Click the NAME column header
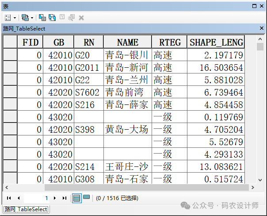 pos(127,42)
